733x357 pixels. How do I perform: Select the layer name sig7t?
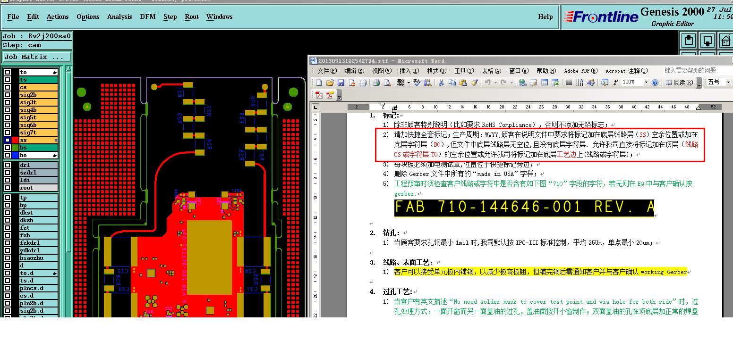[x=38, y=133]
